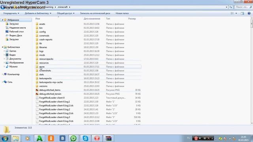
Task: Collapse the Библиотеки tree section
Action: click(2, 47)
